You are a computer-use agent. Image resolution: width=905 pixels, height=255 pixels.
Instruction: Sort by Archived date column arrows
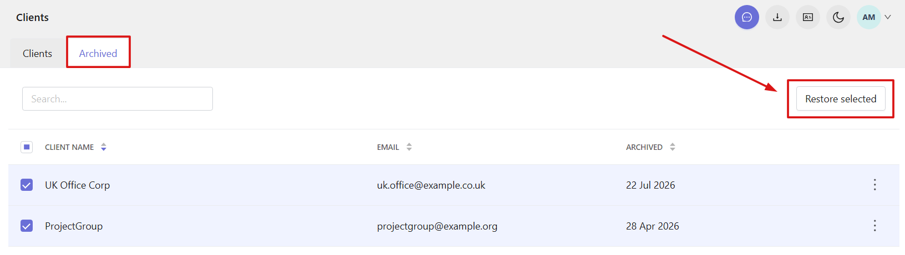pos(673,147)
